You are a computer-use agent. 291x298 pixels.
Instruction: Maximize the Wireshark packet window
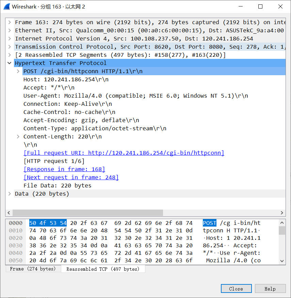(x=260, y=7)
